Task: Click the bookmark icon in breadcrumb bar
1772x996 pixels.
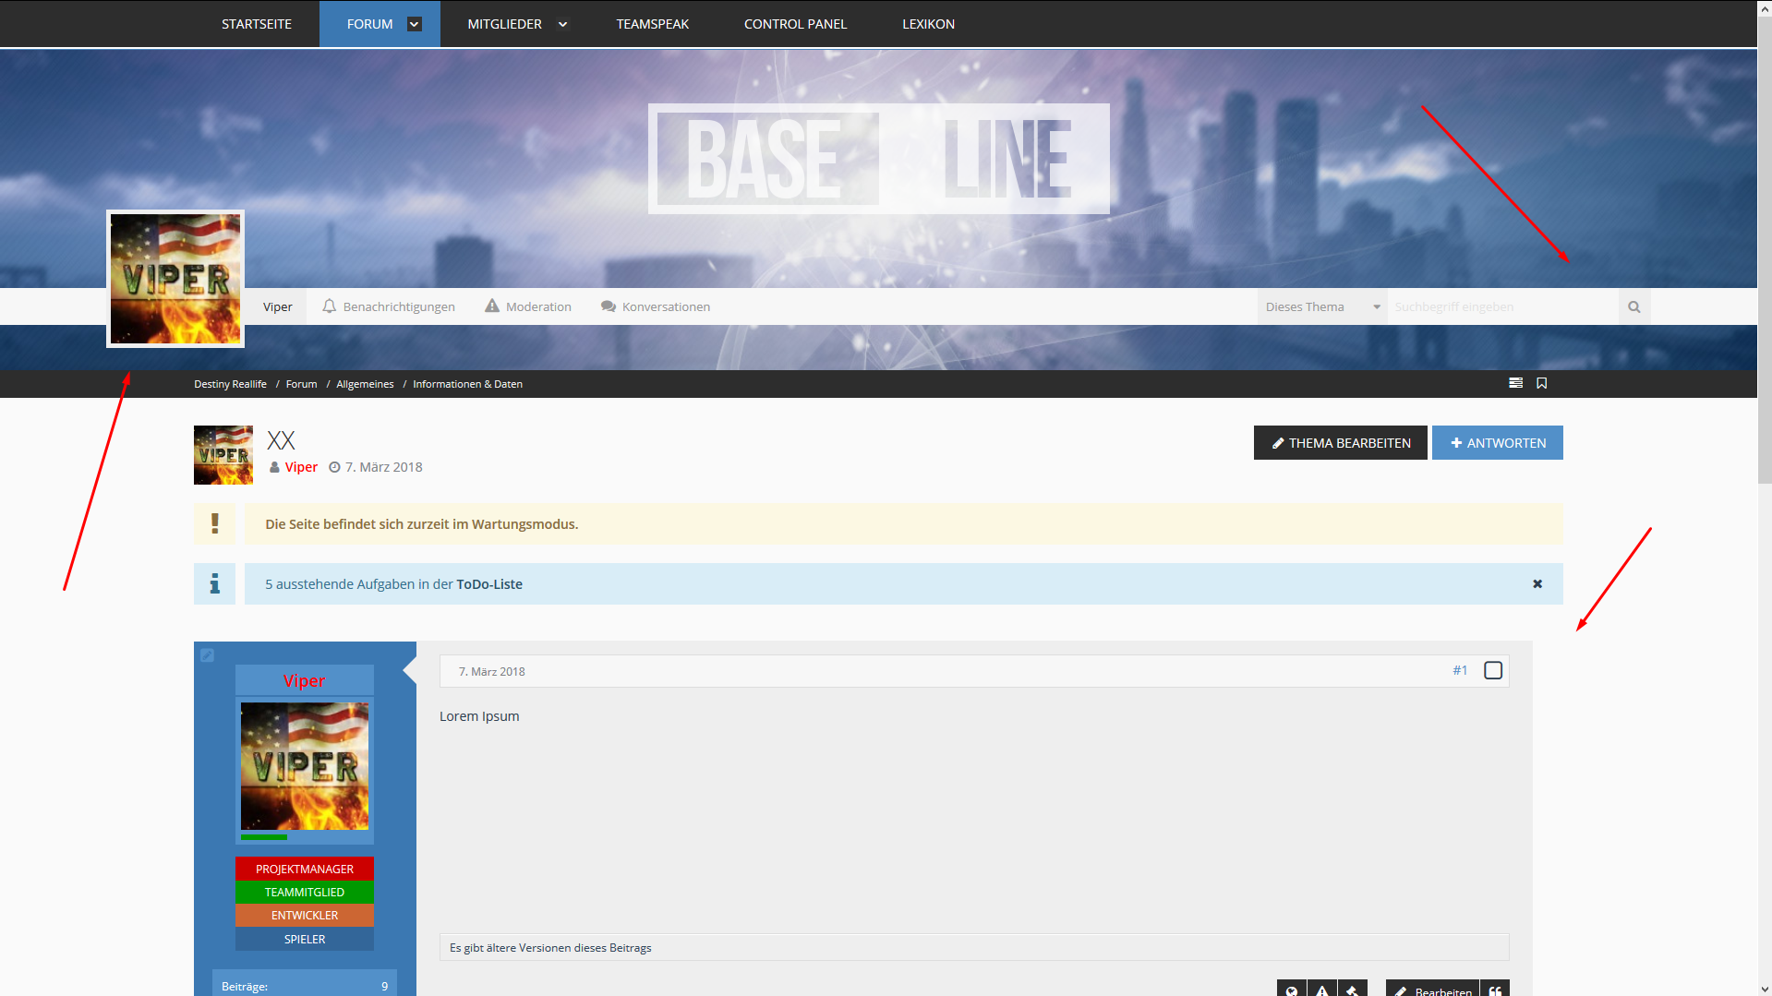Action: (1541, 383)
